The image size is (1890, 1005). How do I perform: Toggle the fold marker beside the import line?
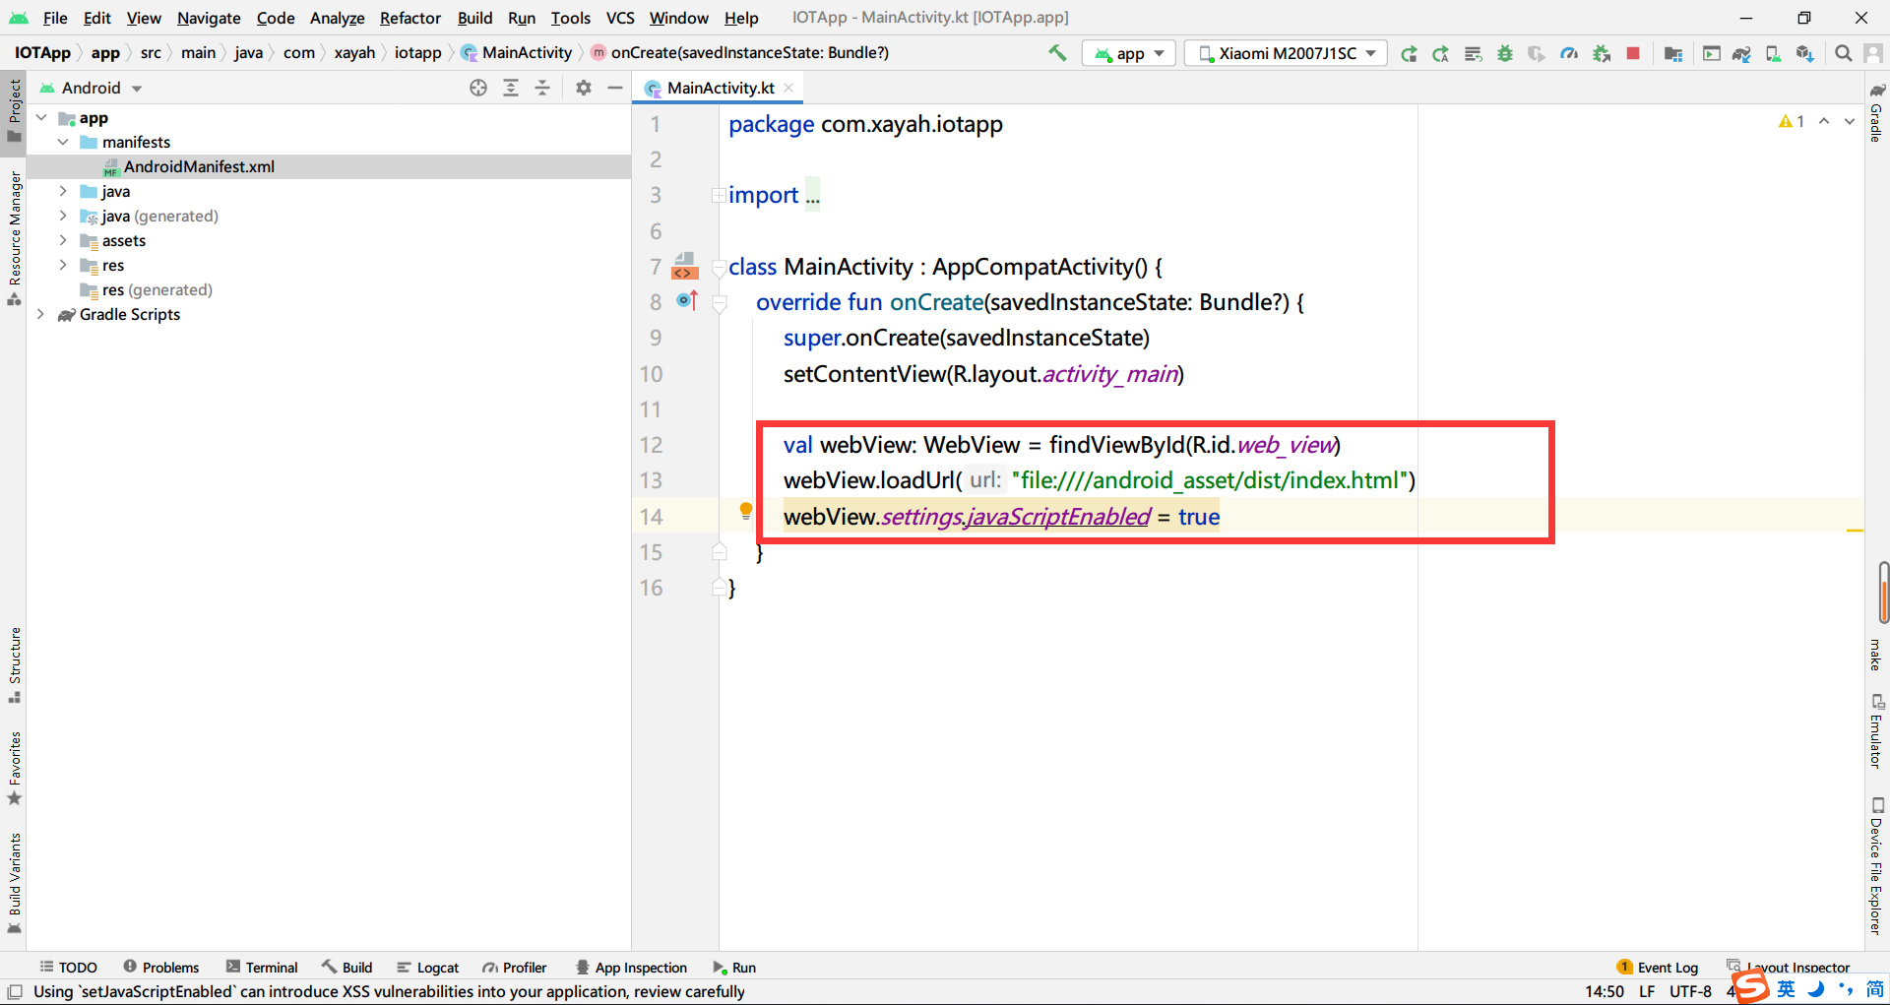click(719, 196)
